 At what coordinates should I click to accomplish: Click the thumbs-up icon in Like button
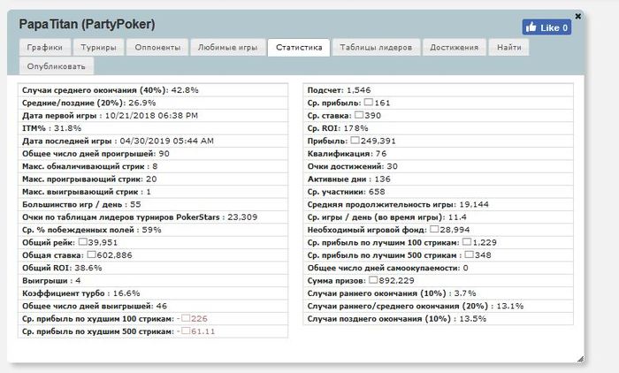[531, 27]
